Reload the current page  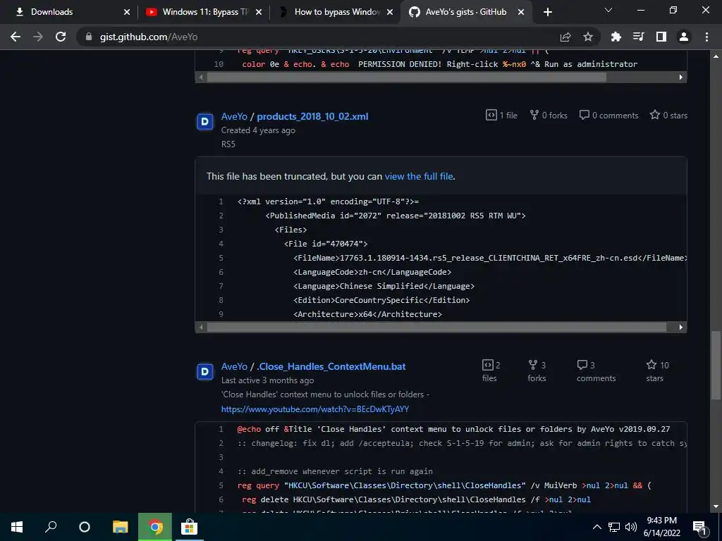point(61,37)
